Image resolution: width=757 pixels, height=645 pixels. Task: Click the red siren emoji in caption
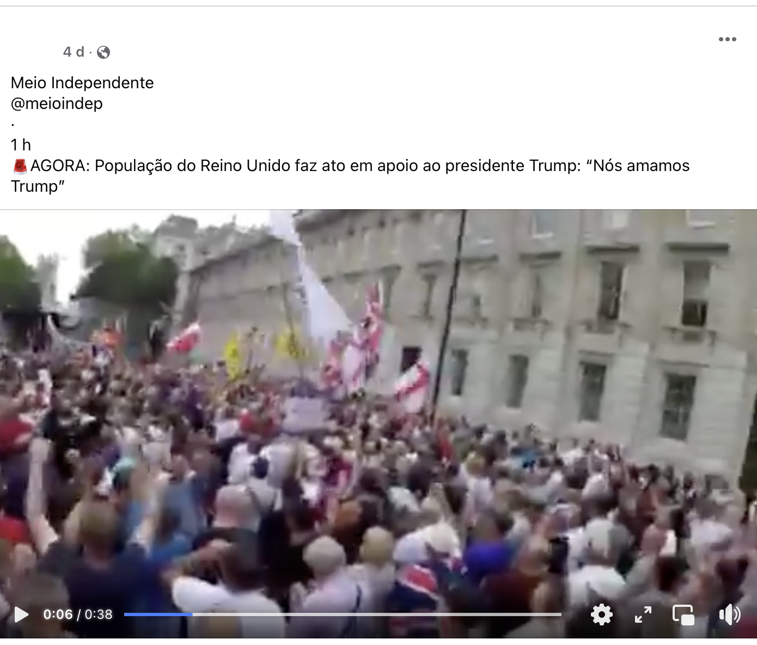tap(20, 166)
